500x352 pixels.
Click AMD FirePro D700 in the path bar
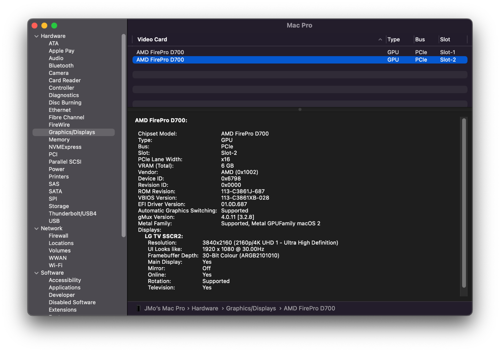pos(309,309)
